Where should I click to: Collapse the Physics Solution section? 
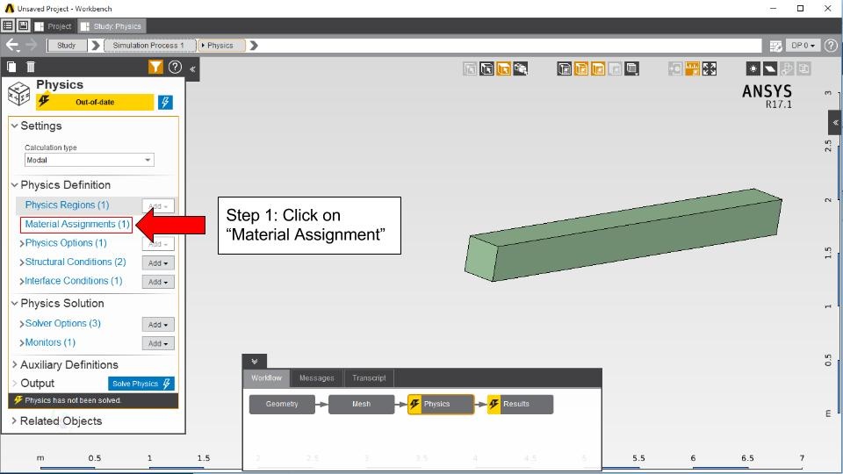pos(15,303)
